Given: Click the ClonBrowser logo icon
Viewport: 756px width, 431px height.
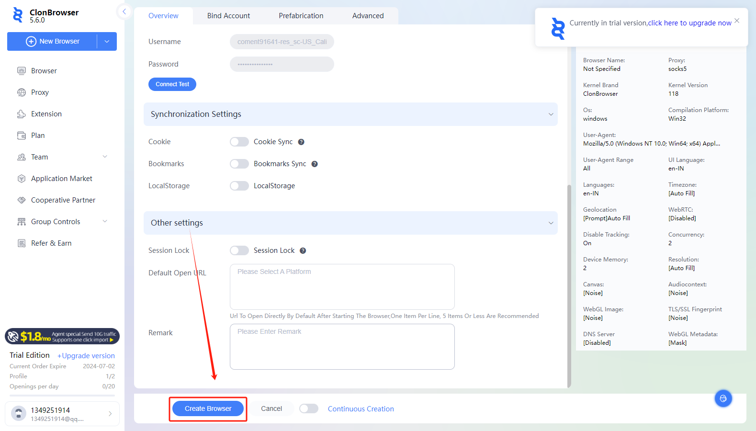Looking at the screenshot, I should (x=18, y=15).
